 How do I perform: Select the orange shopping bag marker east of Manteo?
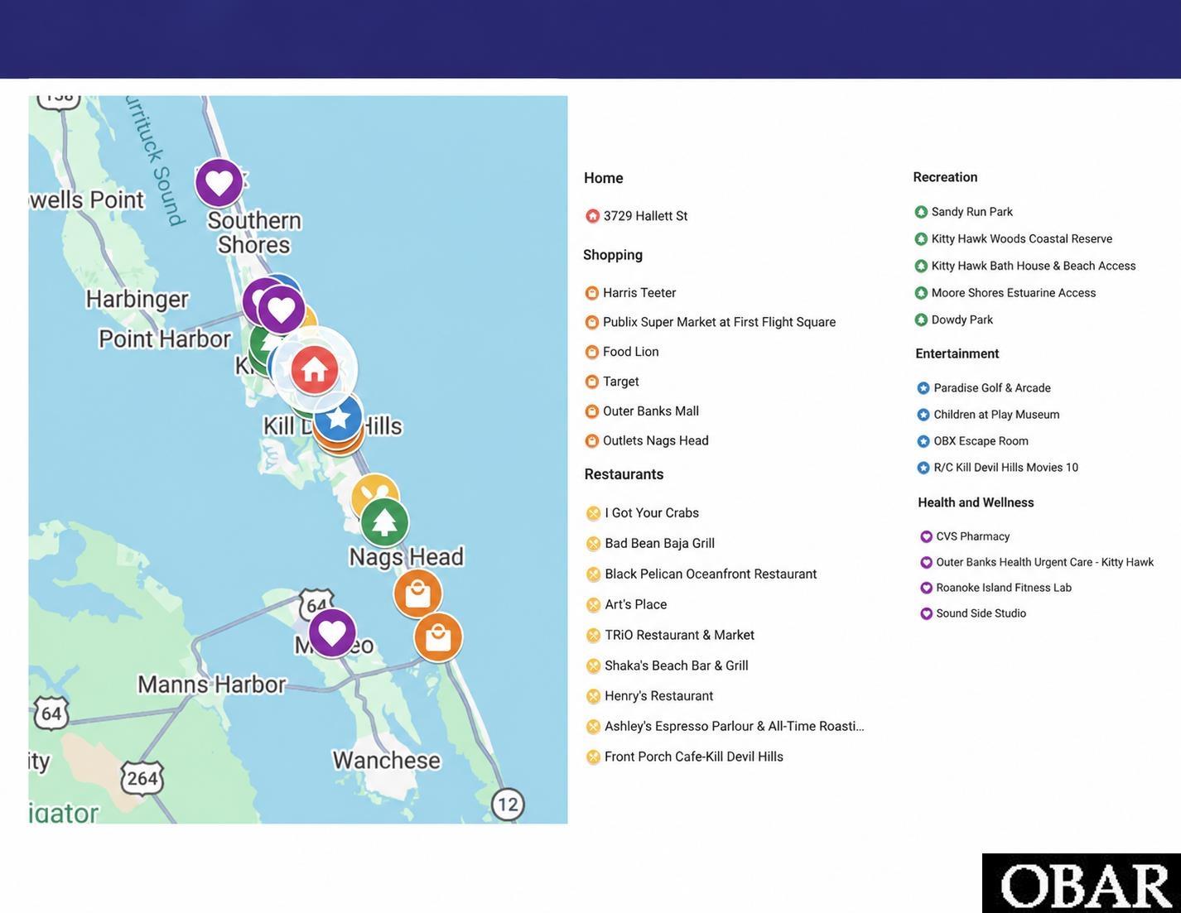[438, 637]
